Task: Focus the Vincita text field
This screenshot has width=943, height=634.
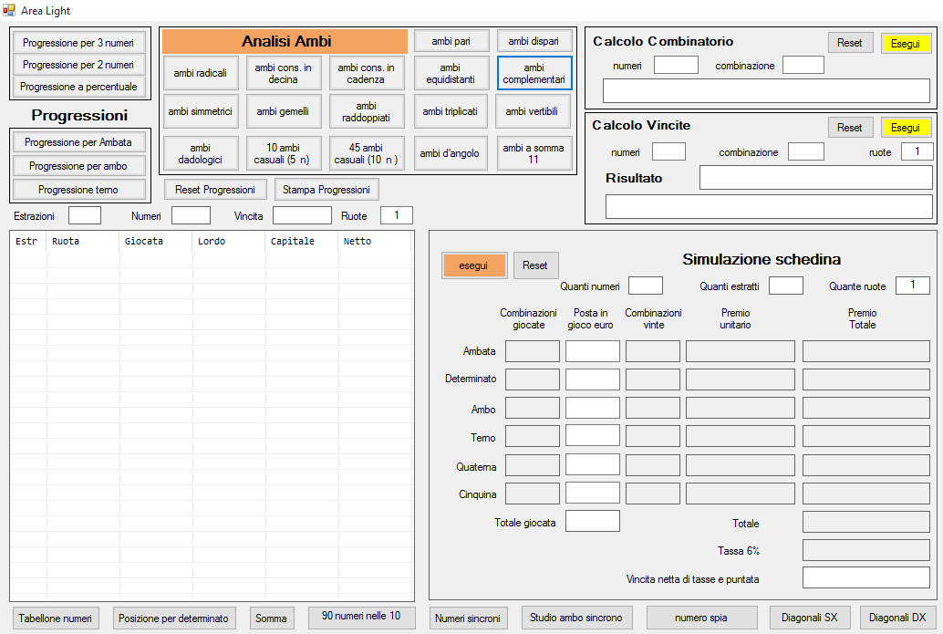Action: coord(302,215)
